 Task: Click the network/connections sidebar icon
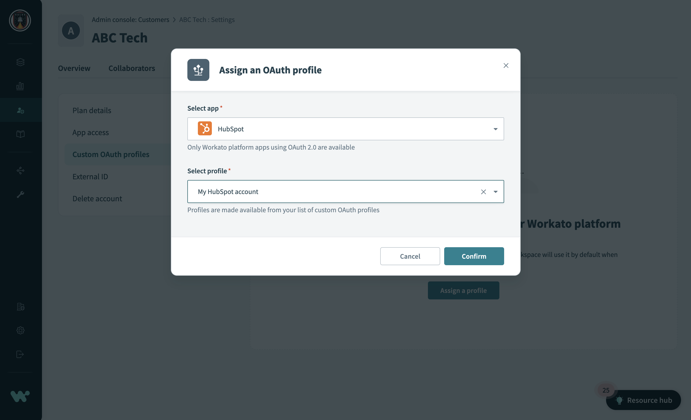tap(20, 170)
